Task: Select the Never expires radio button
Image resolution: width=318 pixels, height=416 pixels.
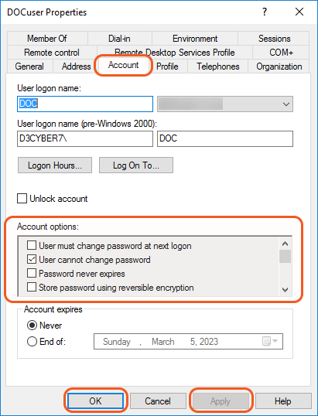Action: [32, 326]
